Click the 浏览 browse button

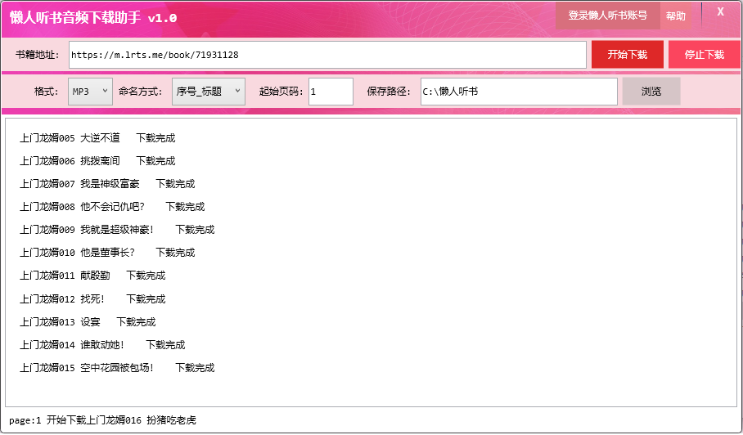[x=651, y=92]
